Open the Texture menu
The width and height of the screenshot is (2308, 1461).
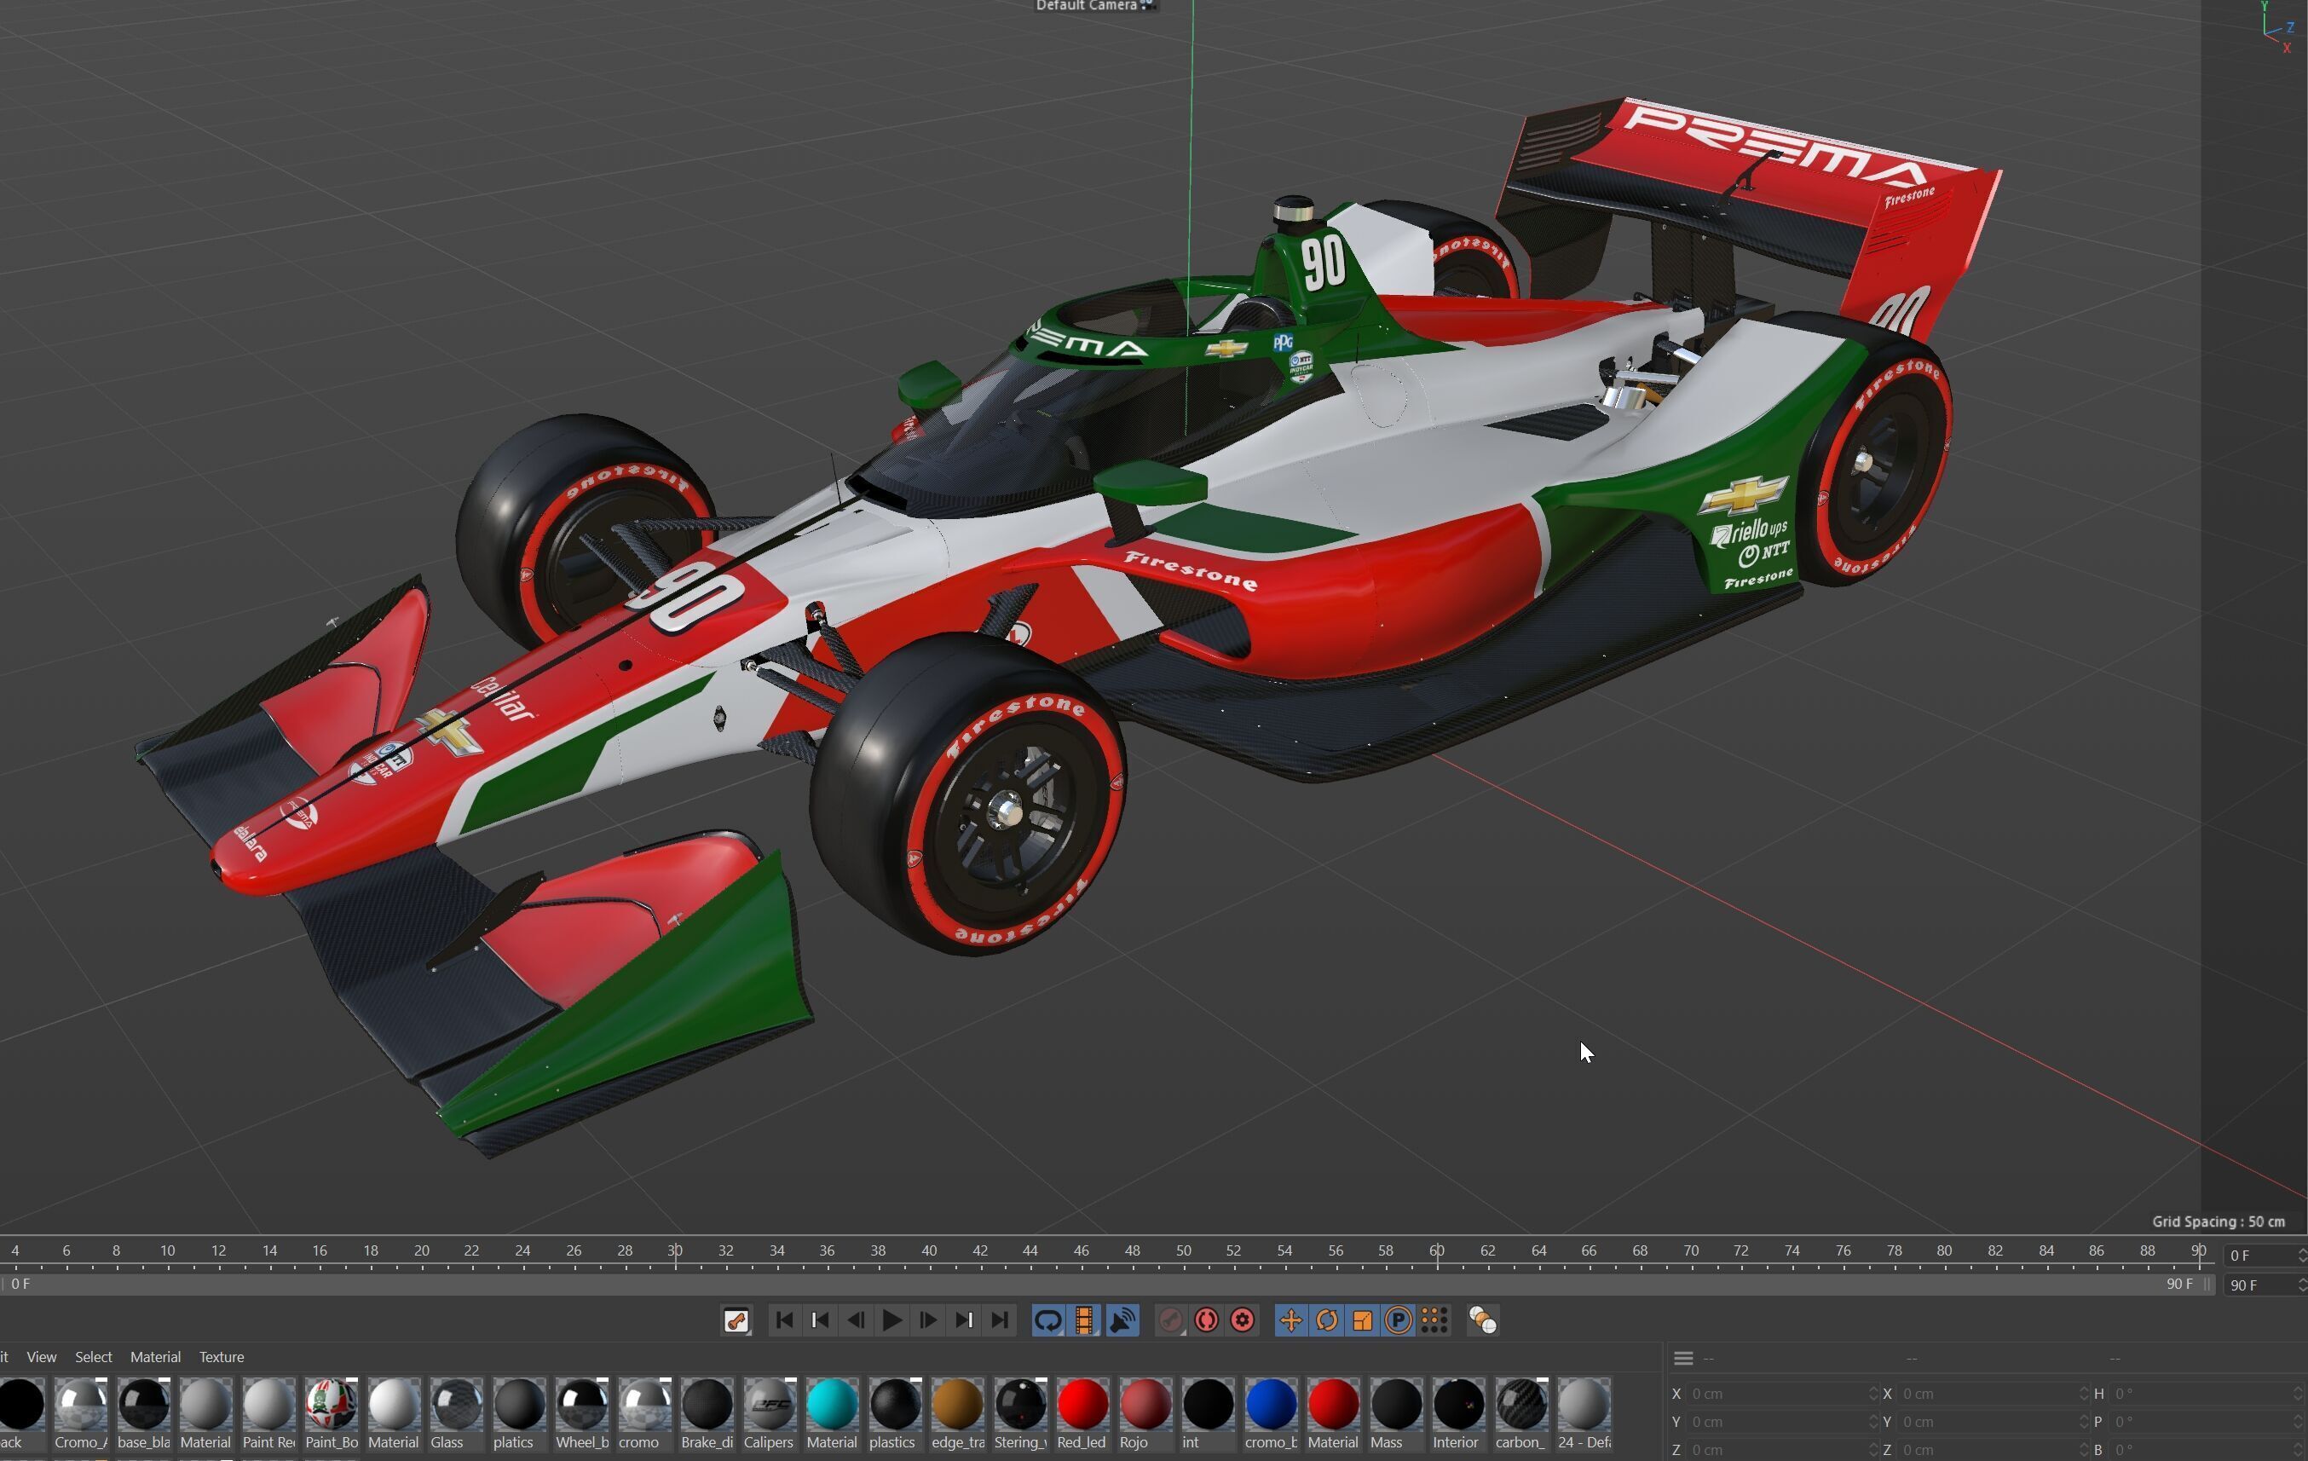tap(222, 1356)
